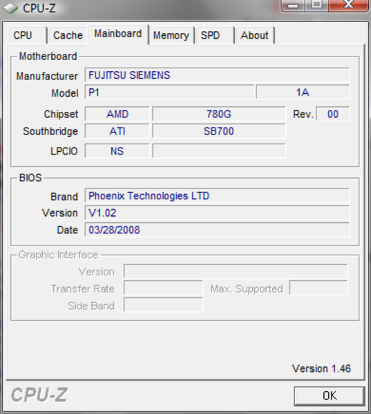Click the model field showing P1

pos(169,92)
